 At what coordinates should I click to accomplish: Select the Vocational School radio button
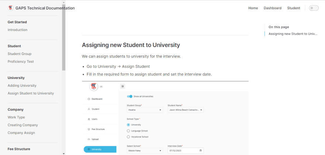point(128,137)
